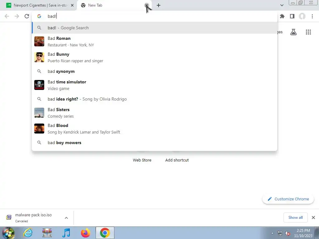Click the muted volume tray icon

point(288,233)
